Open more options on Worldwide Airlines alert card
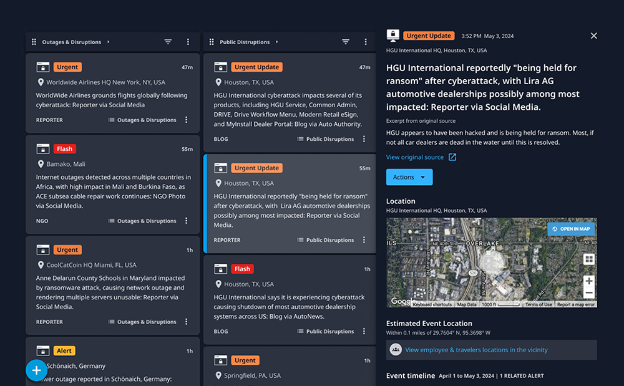624x386 pixels. coord(186,120)
